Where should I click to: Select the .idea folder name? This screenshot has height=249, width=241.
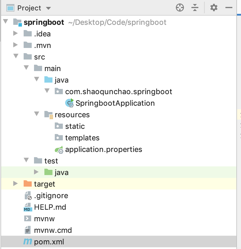(42, 34)
